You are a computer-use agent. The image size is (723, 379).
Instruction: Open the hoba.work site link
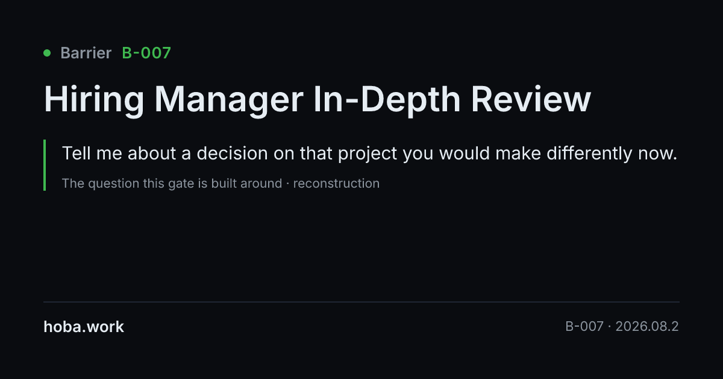pyautogui.click(x=84, y=327)
